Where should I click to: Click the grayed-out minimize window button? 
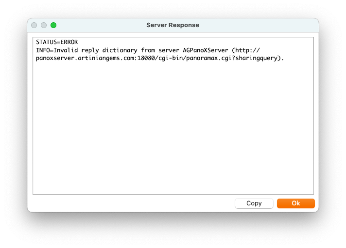44,25
